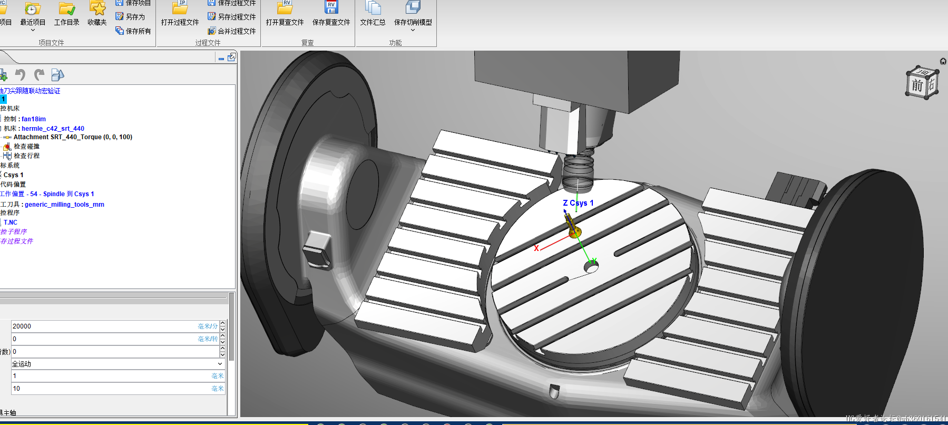Image resolution: width=948 pixels, height=425 pixels.
Task: Select the 控子程序 subroutines node
Action: pos(14,232)
